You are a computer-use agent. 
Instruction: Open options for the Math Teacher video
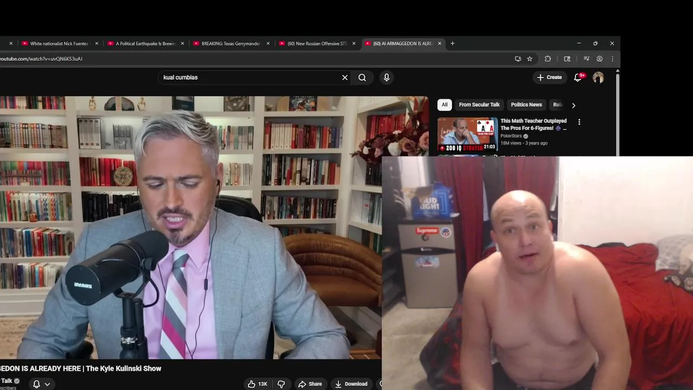click(579, 122)
